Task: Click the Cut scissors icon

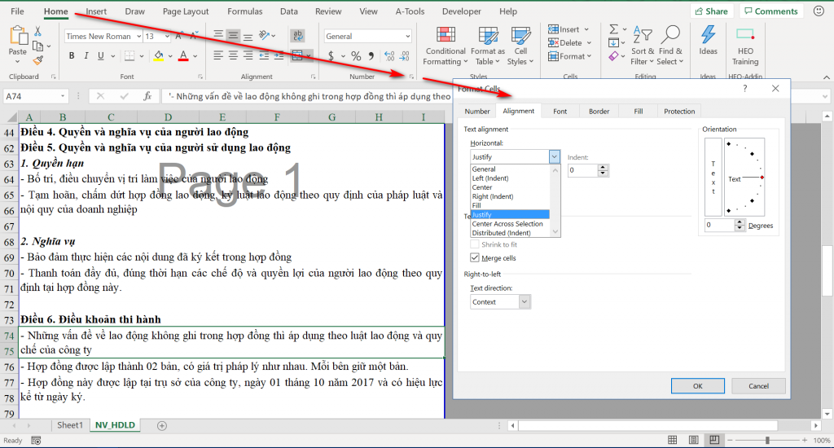Action: (x=37, y=32)
